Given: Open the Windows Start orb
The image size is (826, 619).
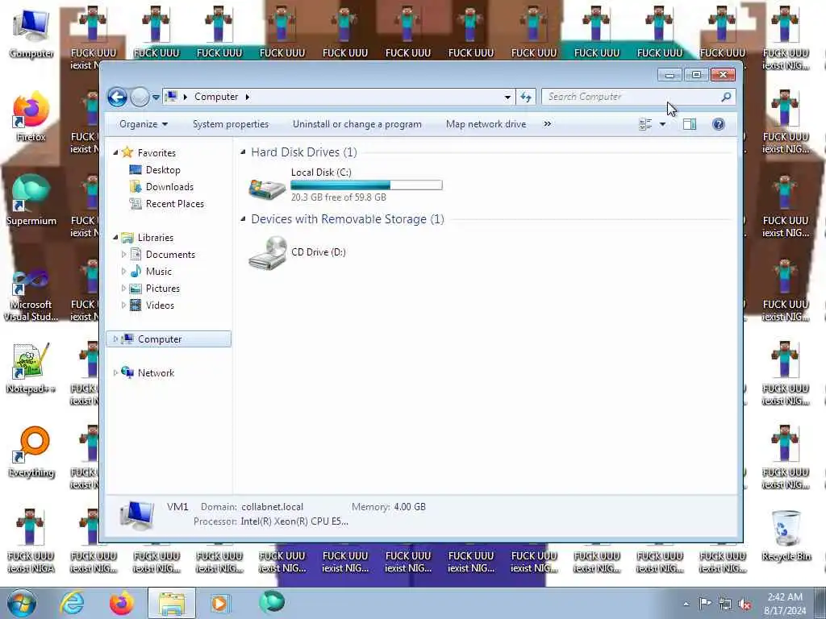Looking at the screenshot, I should point(21,603).
